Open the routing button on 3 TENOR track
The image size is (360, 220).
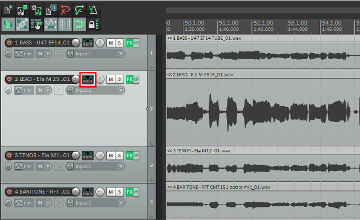click(88, 156)
